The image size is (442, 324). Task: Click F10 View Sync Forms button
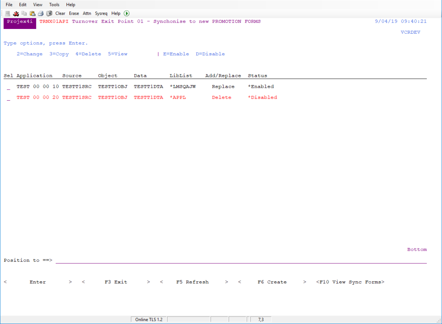350,282
